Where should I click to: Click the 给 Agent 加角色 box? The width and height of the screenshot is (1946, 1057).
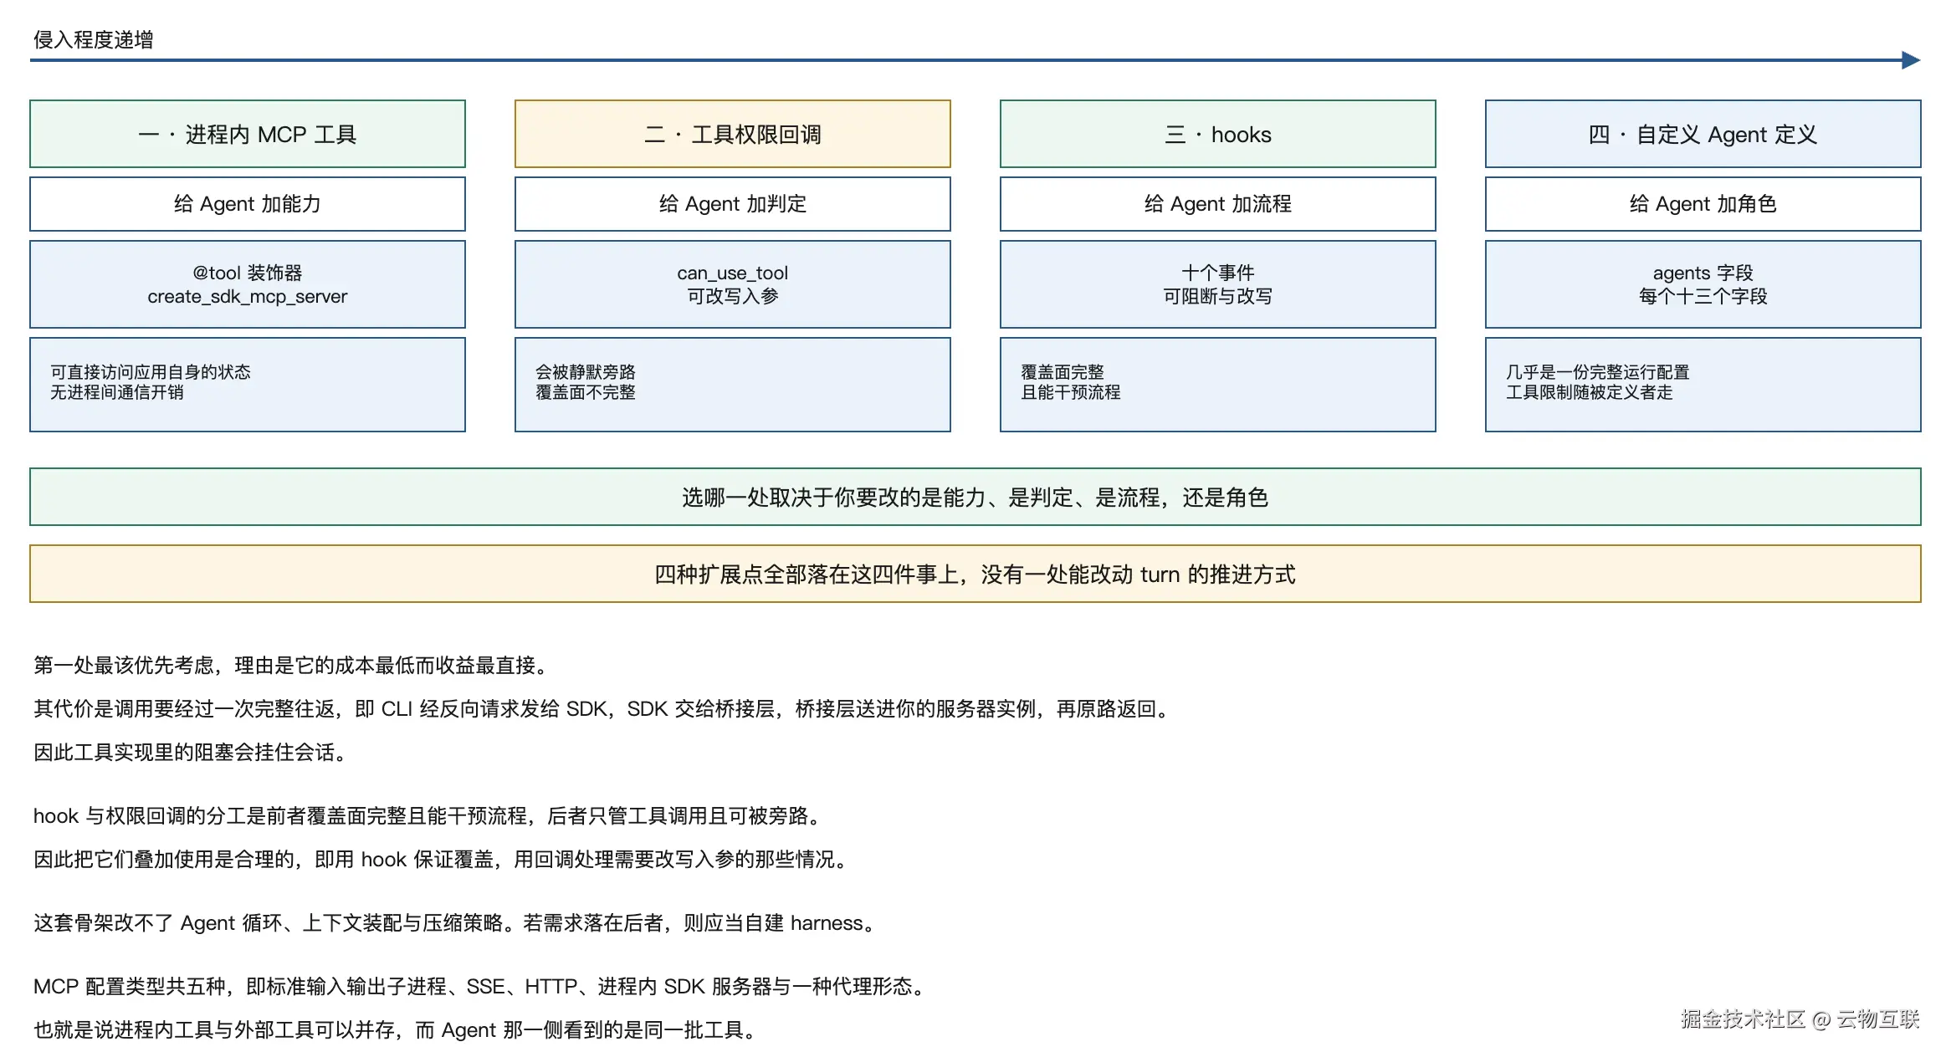(x=1703, y=204)
